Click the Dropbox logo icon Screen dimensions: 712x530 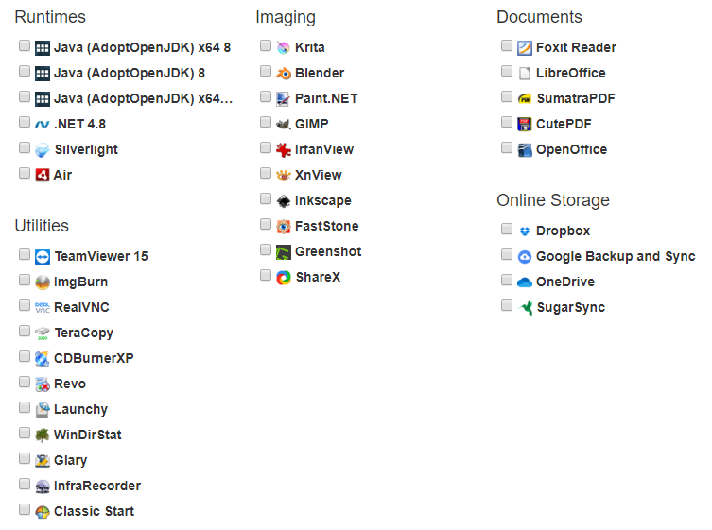click(x=525, y=231)
